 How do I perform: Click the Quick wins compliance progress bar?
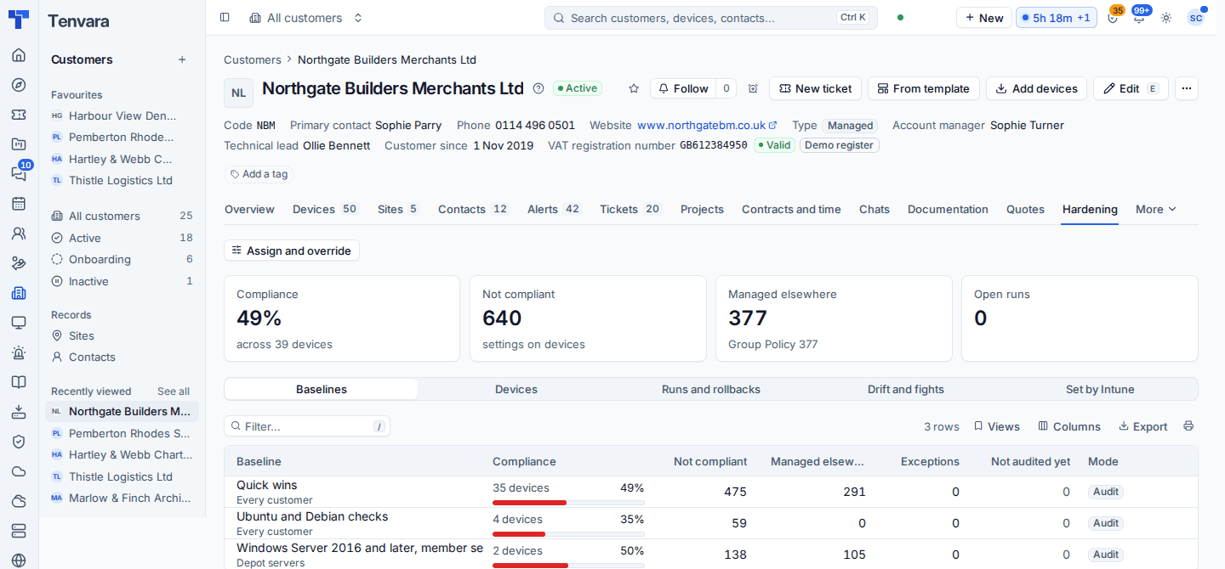pos(568,503)
